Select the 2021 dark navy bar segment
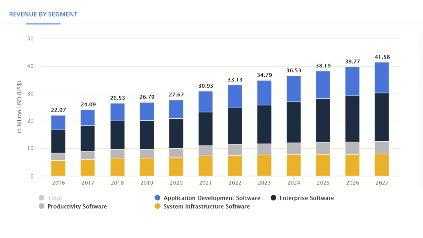Viewport: 423px width, 238px height. tap(206, 129)
